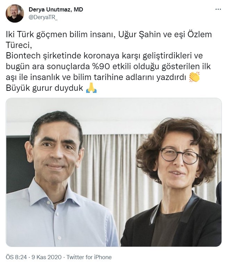Click Derya Unutmaz's profile avatar

pos(15,14)
